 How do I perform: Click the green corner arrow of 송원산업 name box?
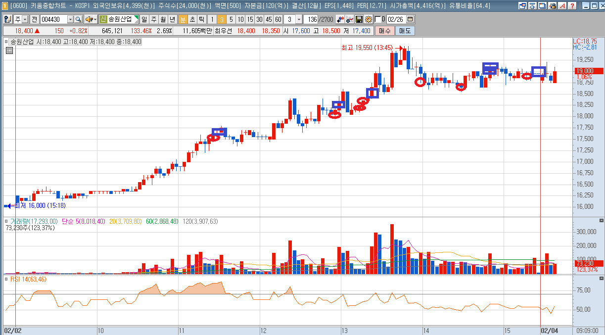(136, 18)
